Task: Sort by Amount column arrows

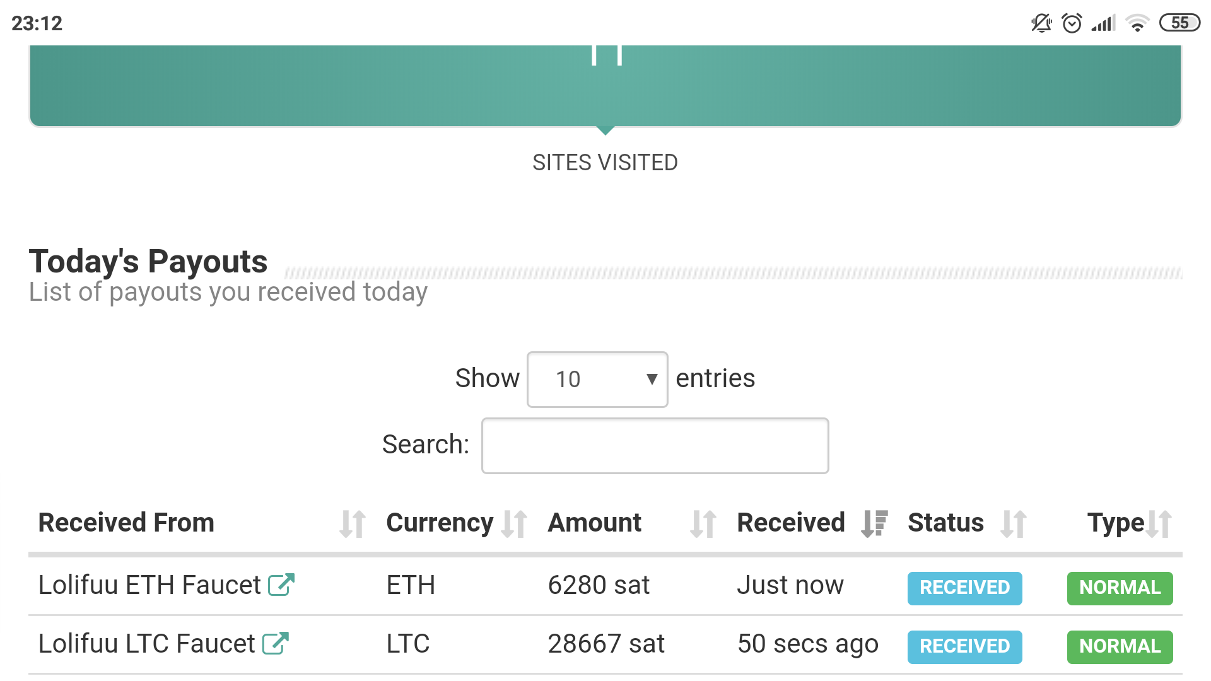Action: tap(703, 524)
